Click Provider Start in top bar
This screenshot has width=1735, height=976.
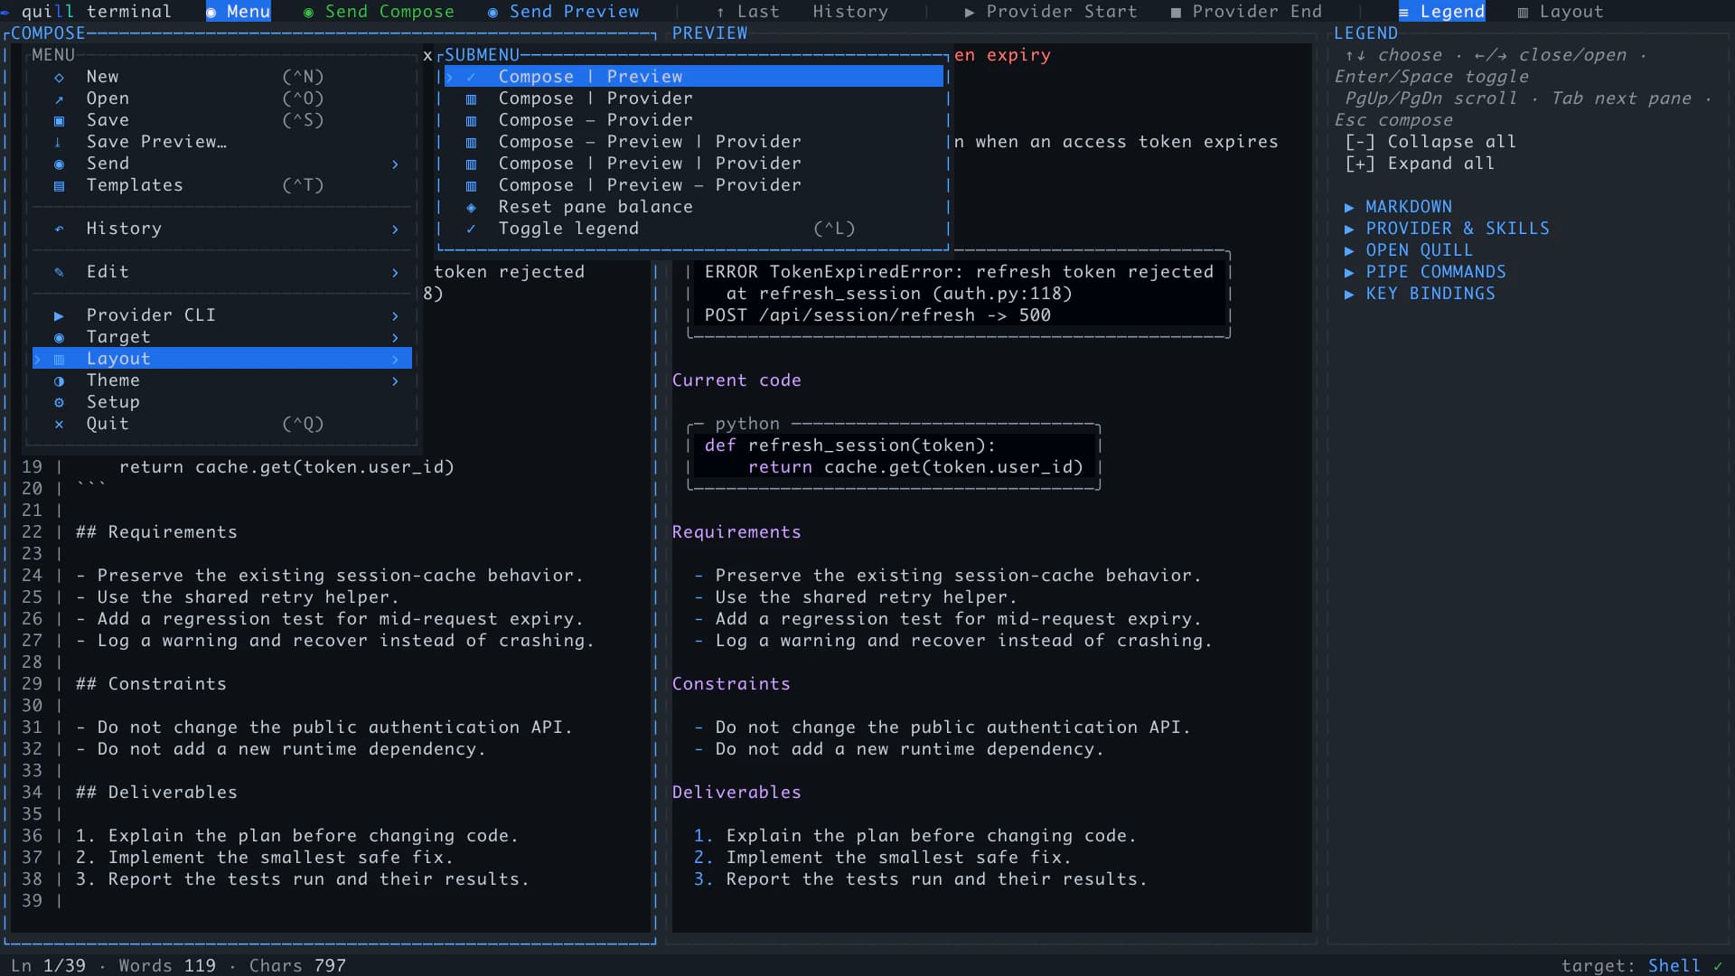coord(1051,11)
